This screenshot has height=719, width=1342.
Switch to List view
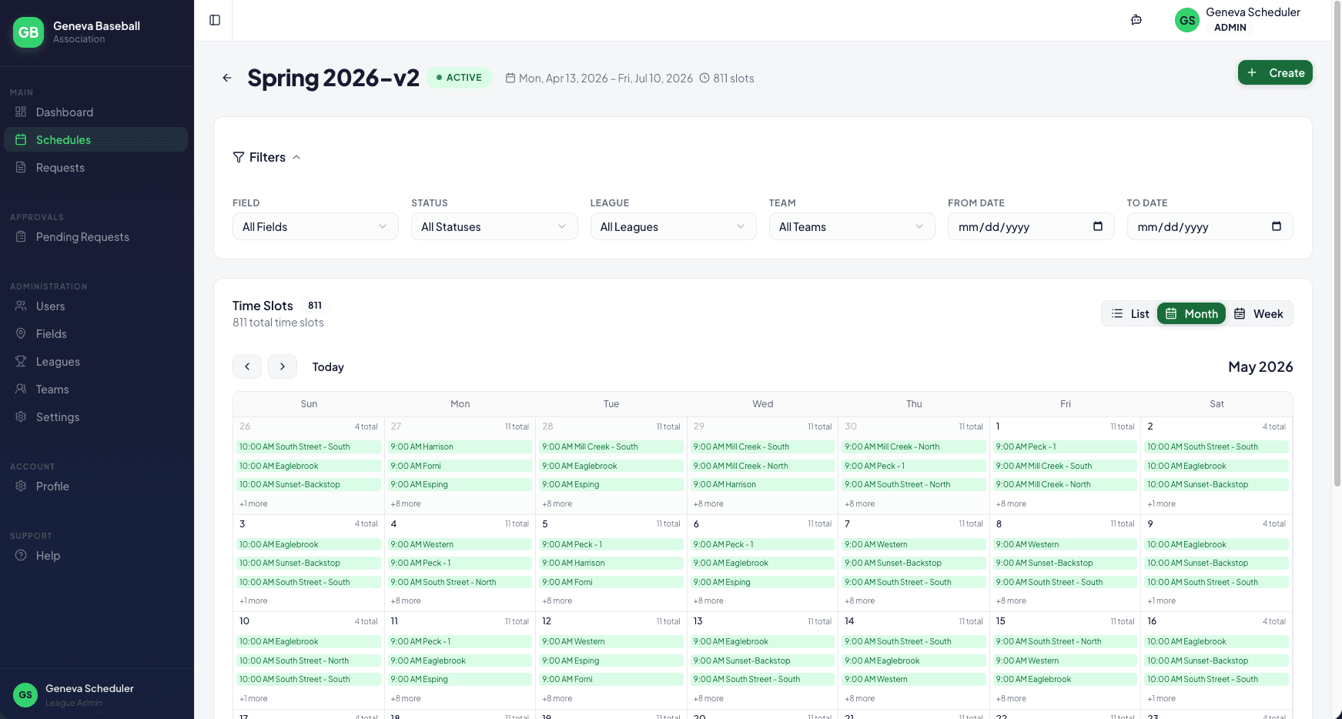pyautogui.click(x=1129, y=313)
